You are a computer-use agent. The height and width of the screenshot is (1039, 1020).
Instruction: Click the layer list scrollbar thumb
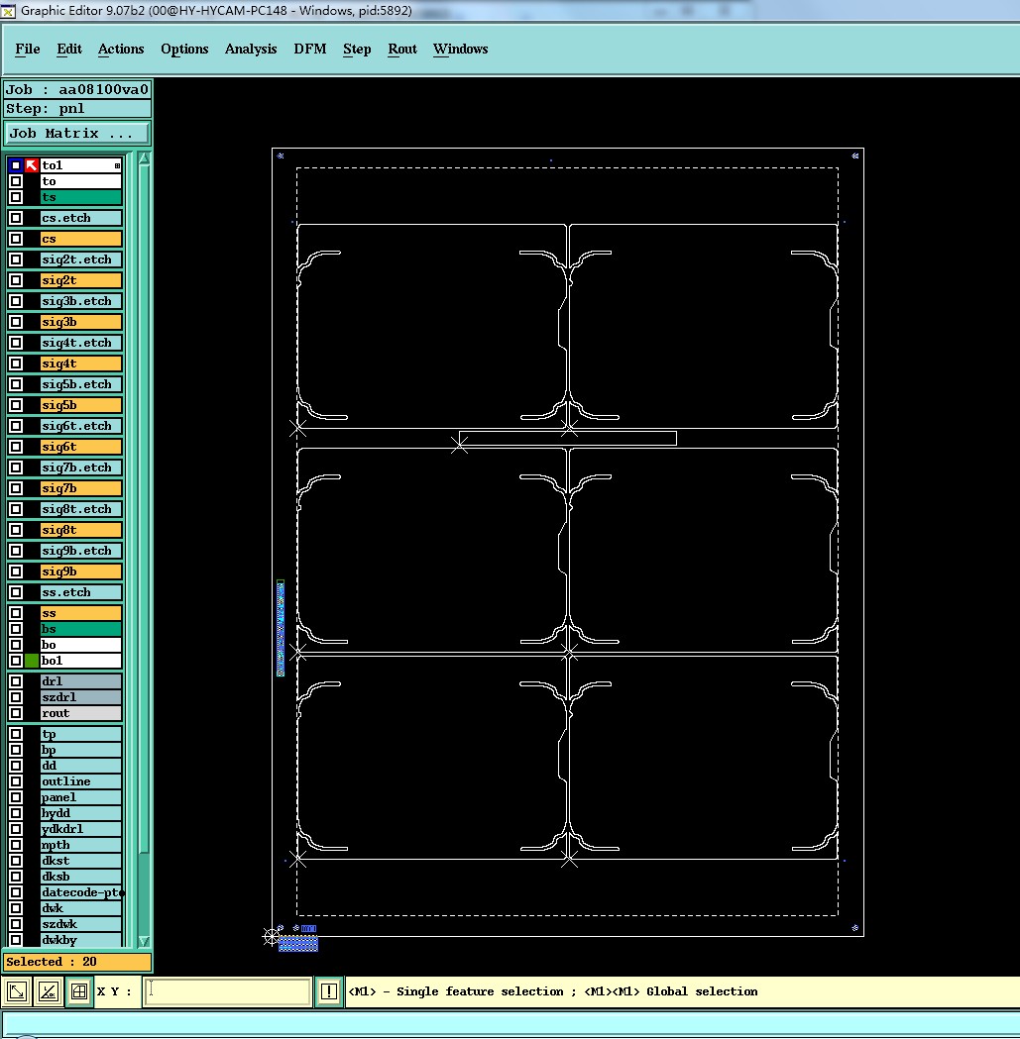(144, 509)
